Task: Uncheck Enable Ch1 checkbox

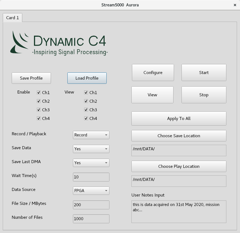Action: 39,93
